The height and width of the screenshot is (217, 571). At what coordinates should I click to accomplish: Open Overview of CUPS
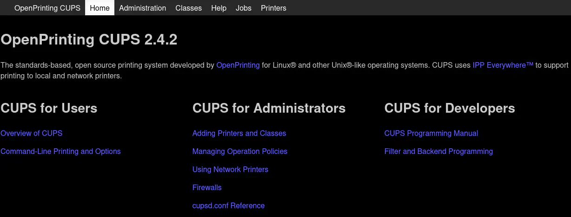point(31,134)
